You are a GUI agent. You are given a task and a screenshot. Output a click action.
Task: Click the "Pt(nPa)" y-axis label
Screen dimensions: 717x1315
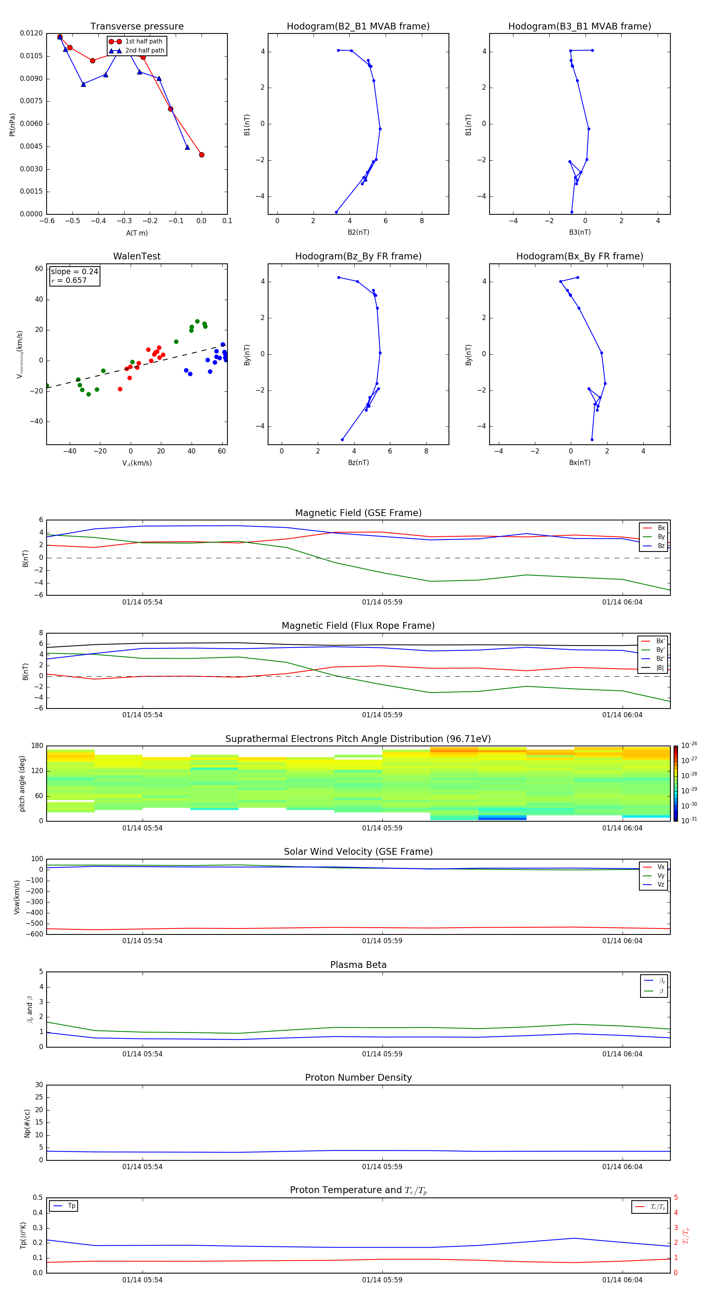point(12,125)
